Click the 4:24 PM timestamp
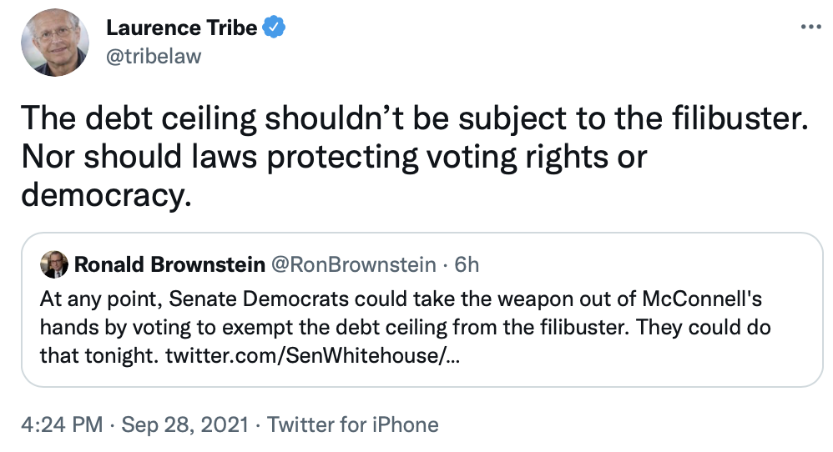Viewport: 833px width, 452px height. 61,424
